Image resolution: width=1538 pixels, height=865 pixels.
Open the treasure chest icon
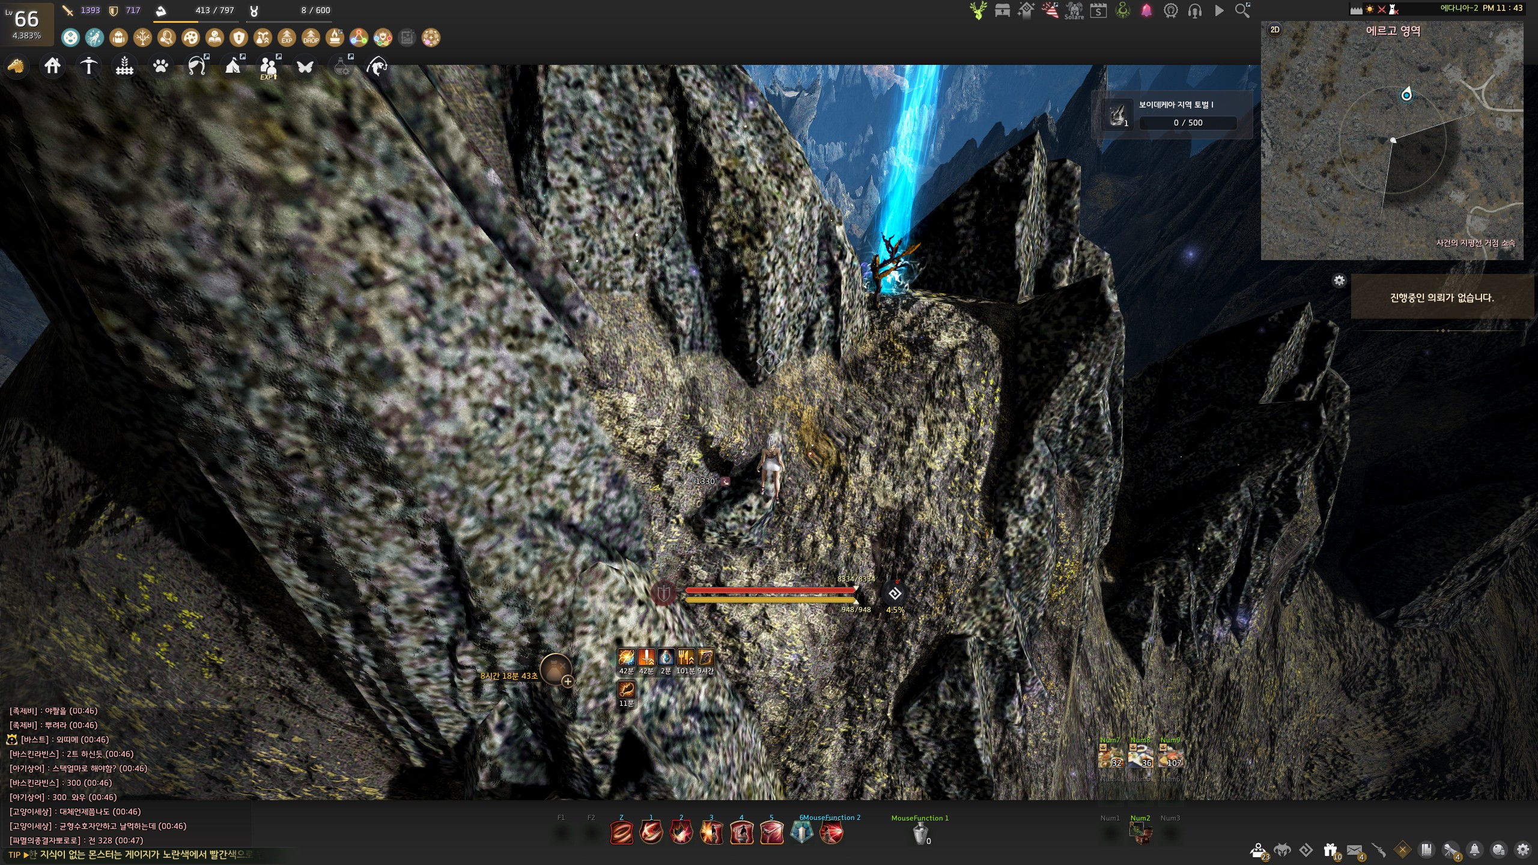[x=1002, y=10]
